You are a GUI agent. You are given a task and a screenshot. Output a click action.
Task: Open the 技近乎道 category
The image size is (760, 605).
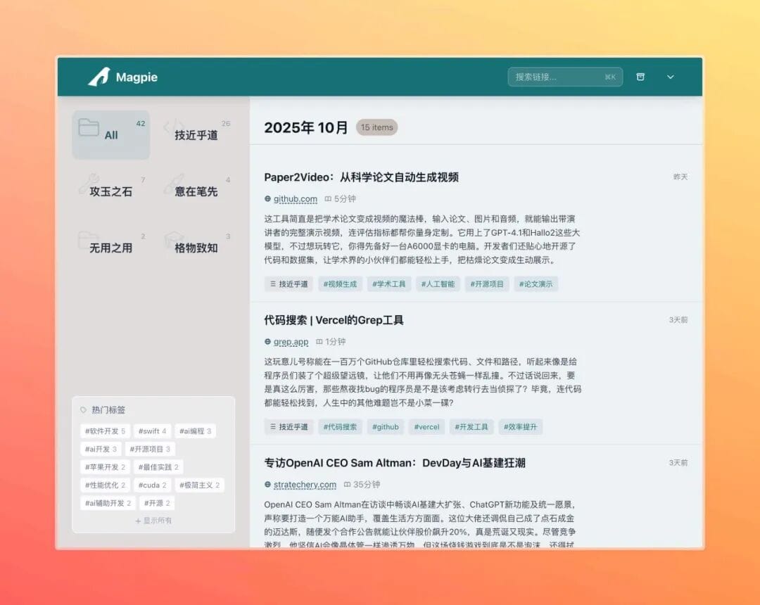[x=196, y=134]
